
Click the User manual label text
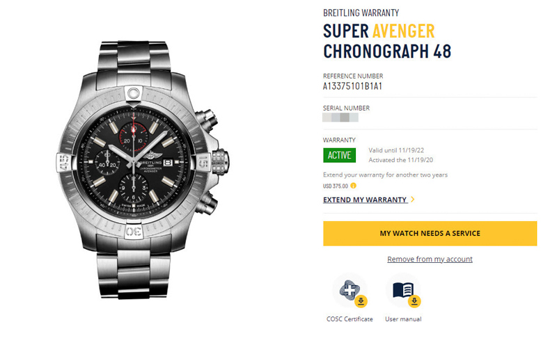tap(403, 319)
